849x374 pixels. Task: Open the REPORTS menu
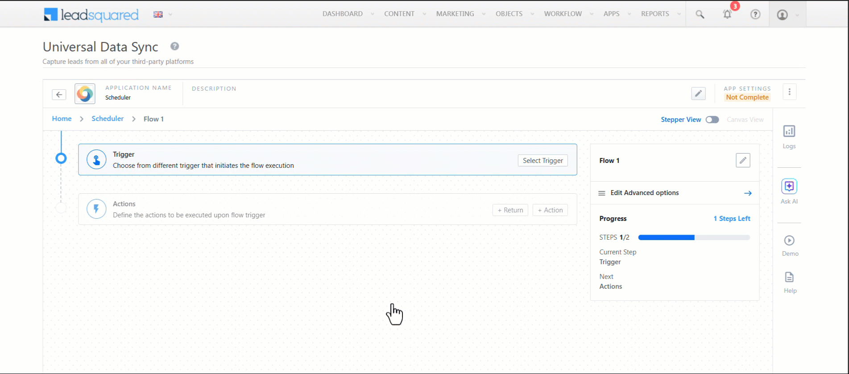click(655, 14)
